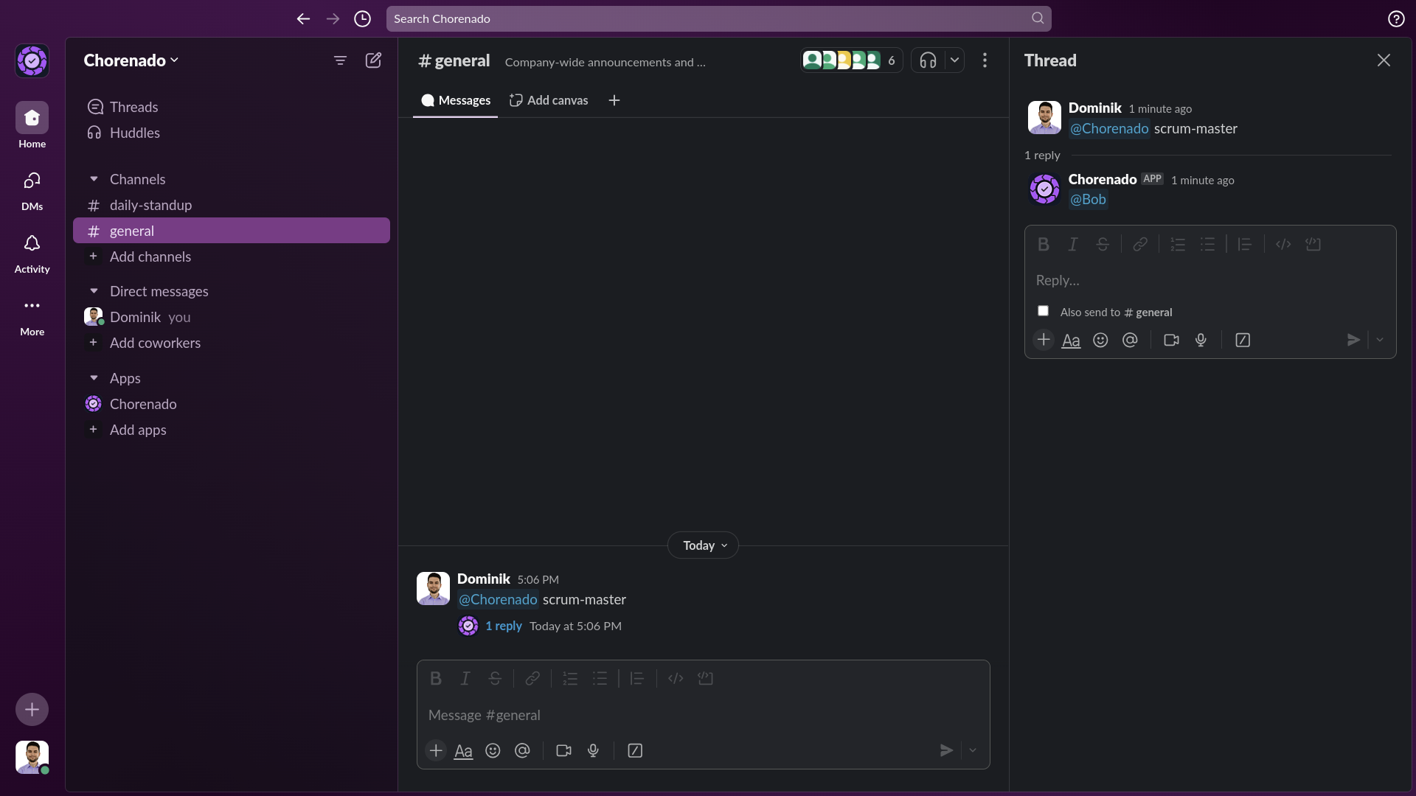Switch to the Add canvas tab
The width and height of the screenshot is (1416, 796).
[549, 100]
